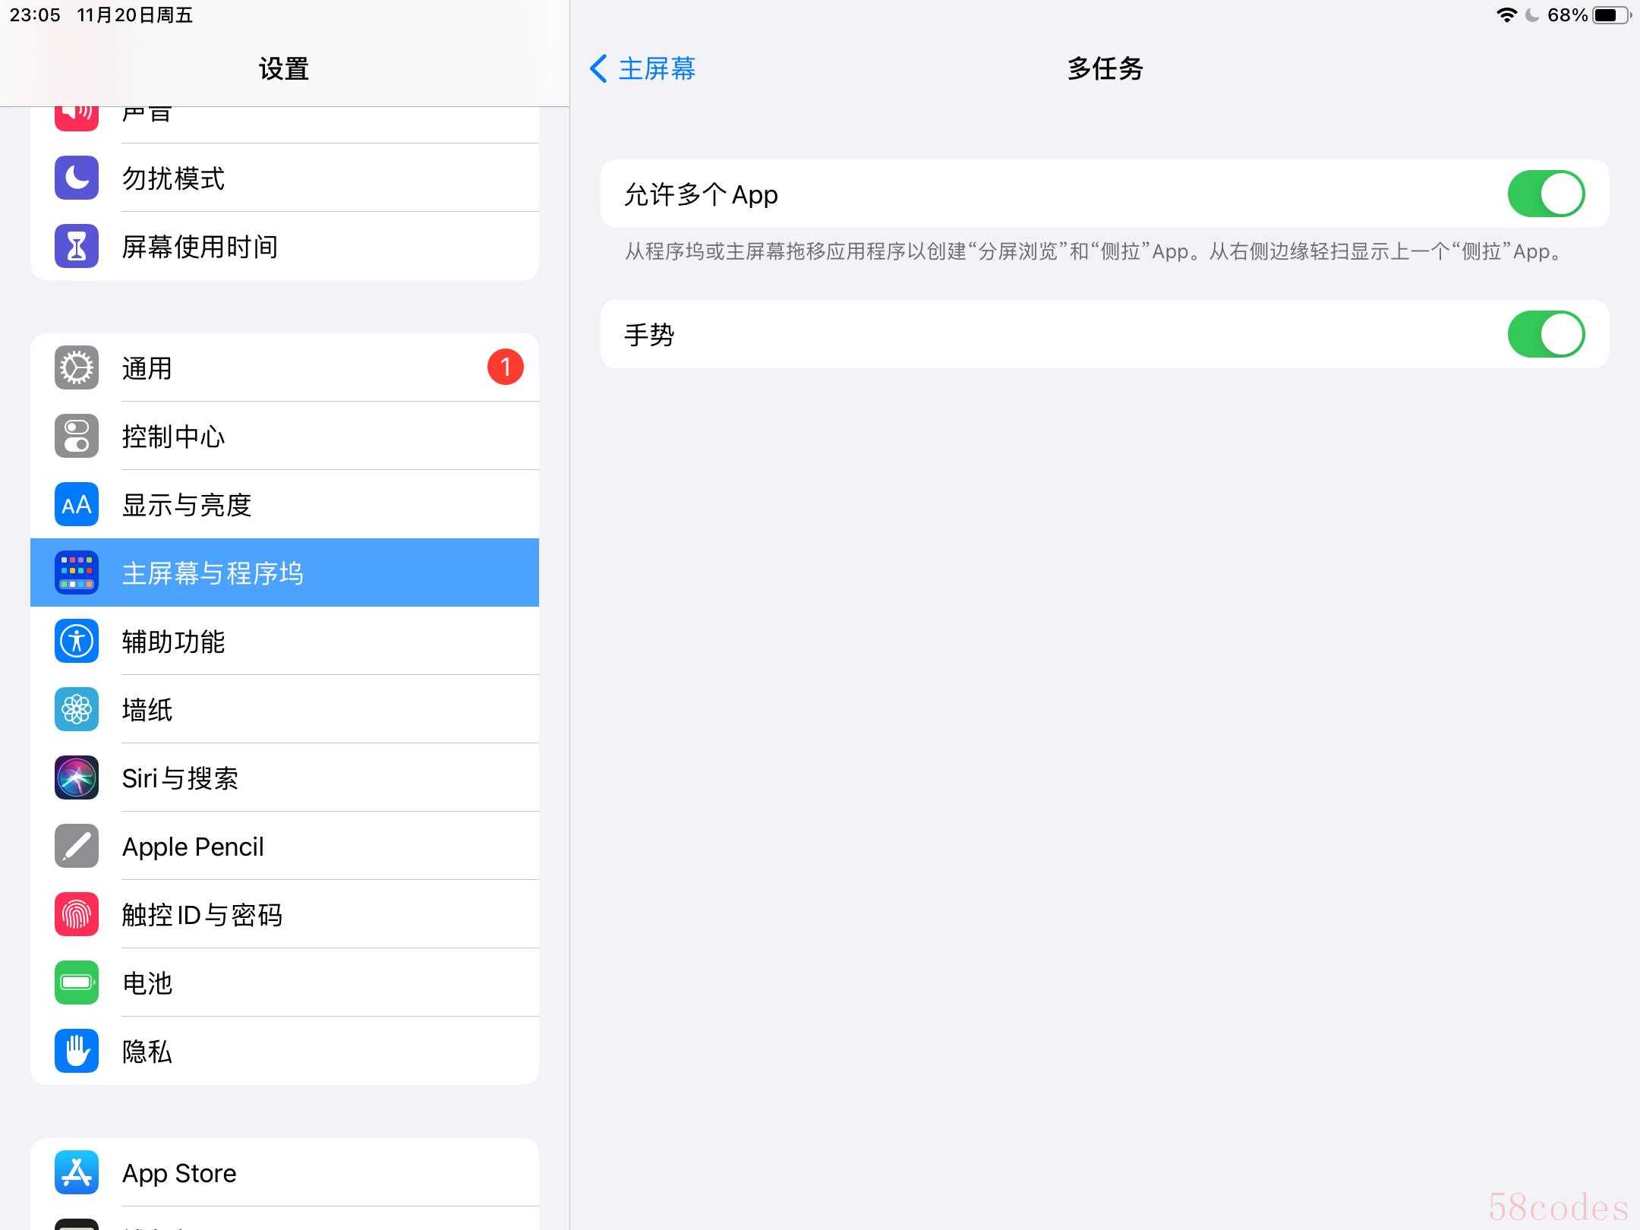Open Apple Pencil settings
This screenshot has height=1230, width=1640.
point(285,846)
